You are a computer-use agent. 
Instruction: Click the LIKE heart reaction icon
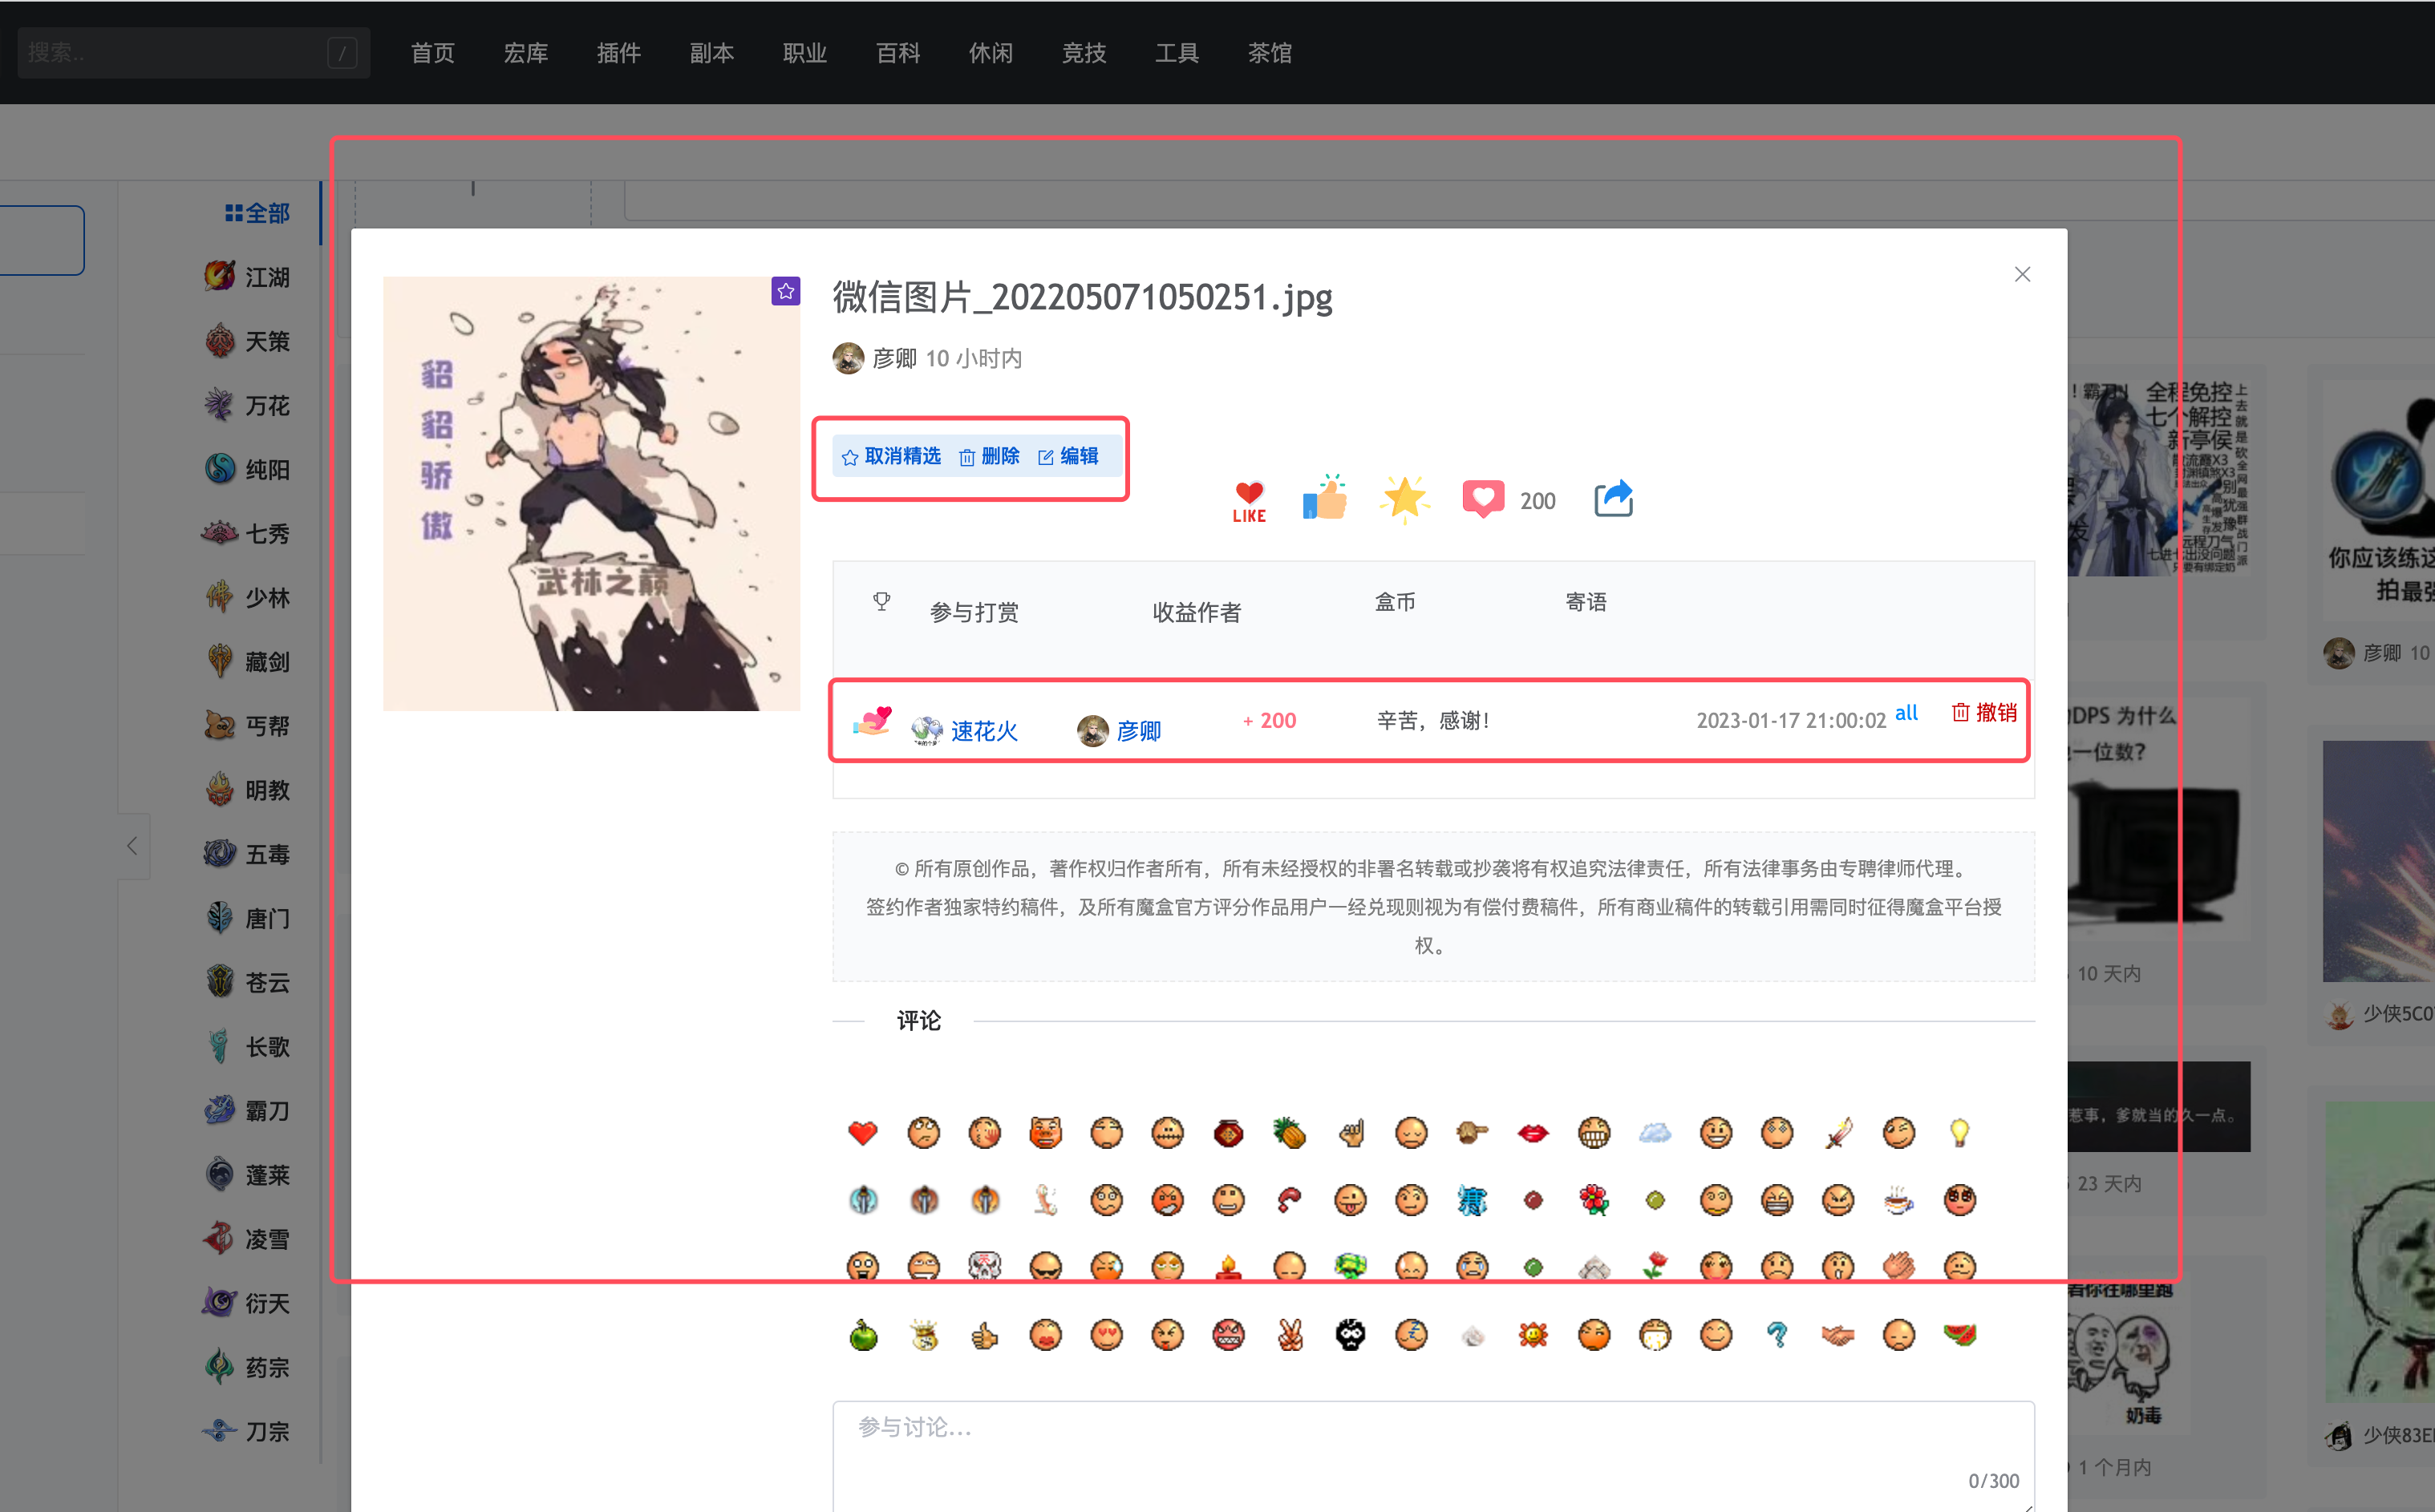click(x=1247, y=499)
